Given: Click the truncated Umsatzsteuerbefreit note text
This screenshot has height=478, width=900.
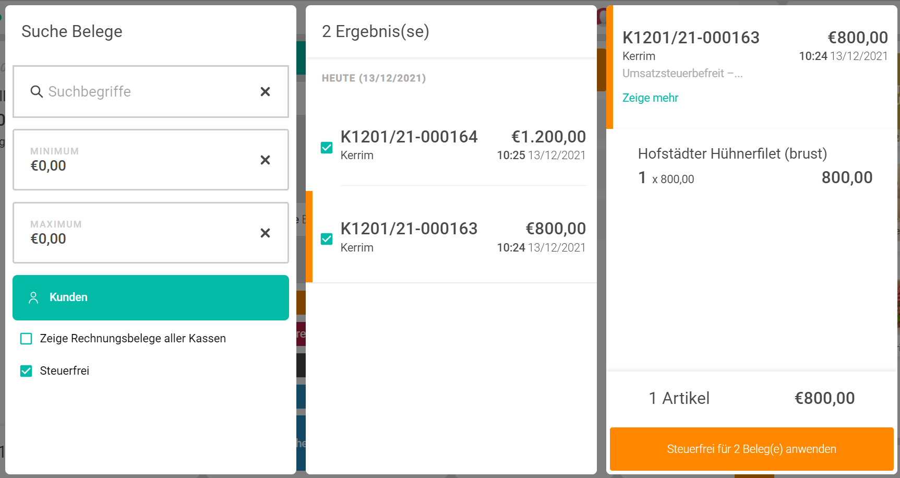Looking at the screenshot, I should (682, 74).
